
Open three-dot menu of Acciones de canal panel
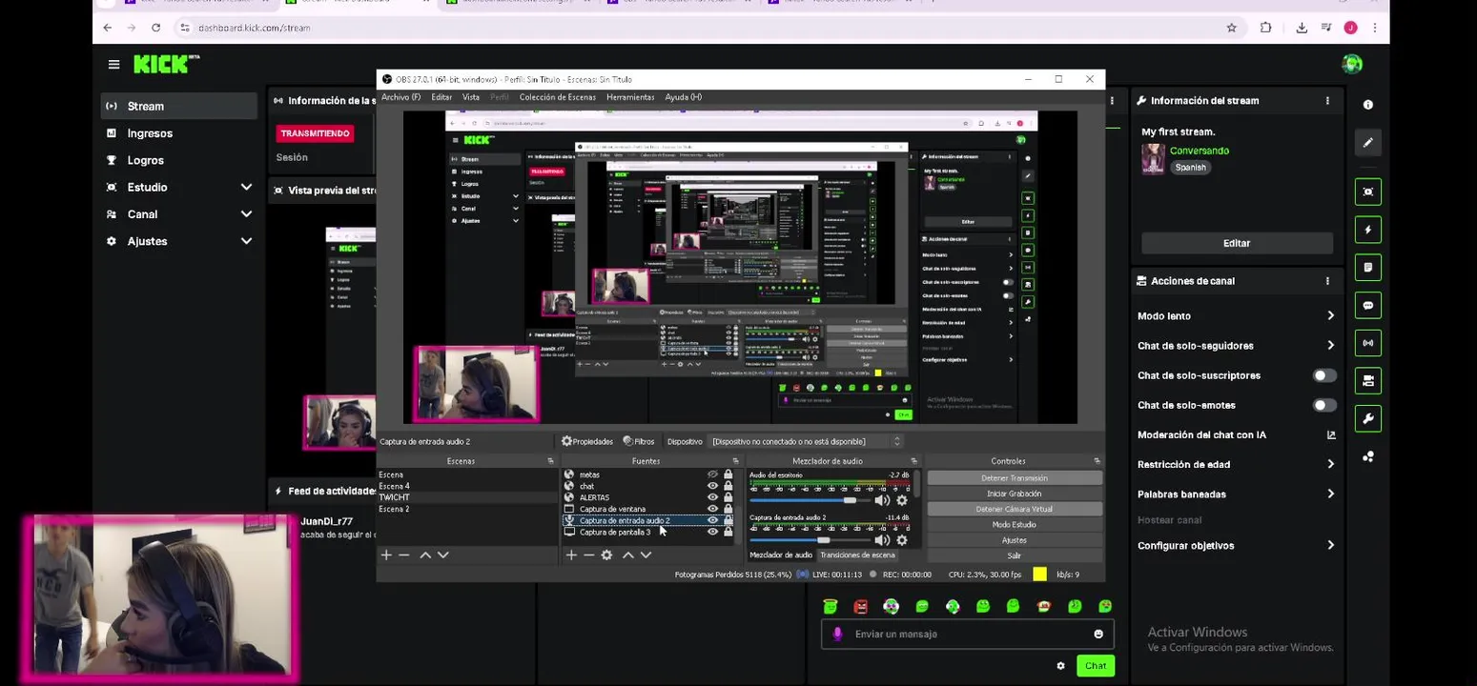1327,281
